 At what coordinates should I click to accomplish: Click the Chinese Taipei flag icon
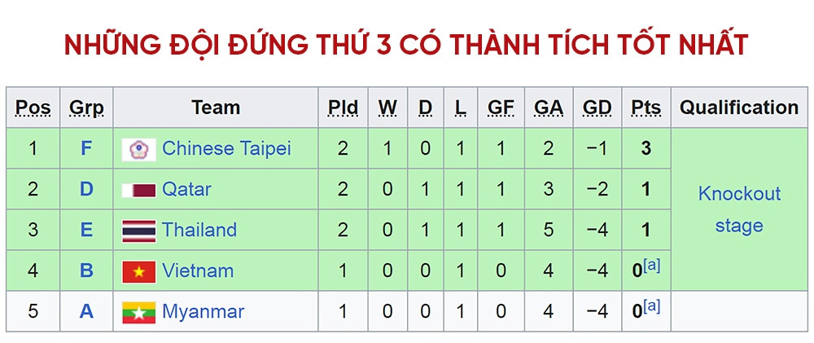[138, 149]
